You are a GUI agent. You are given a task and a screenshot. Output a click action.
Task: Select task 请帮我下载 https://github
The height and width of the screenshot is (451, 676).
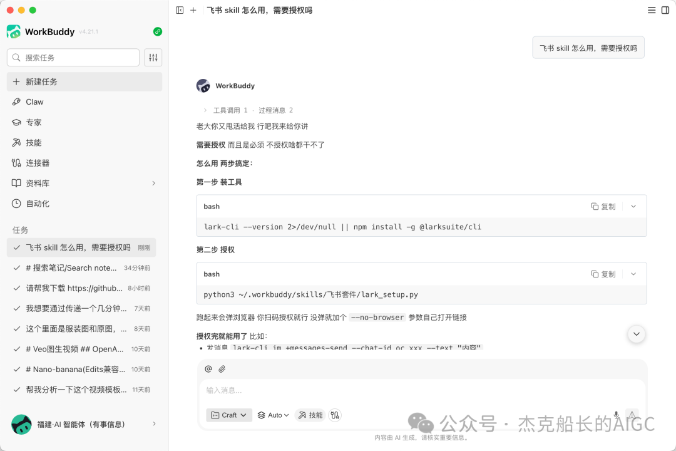(81, 288)
